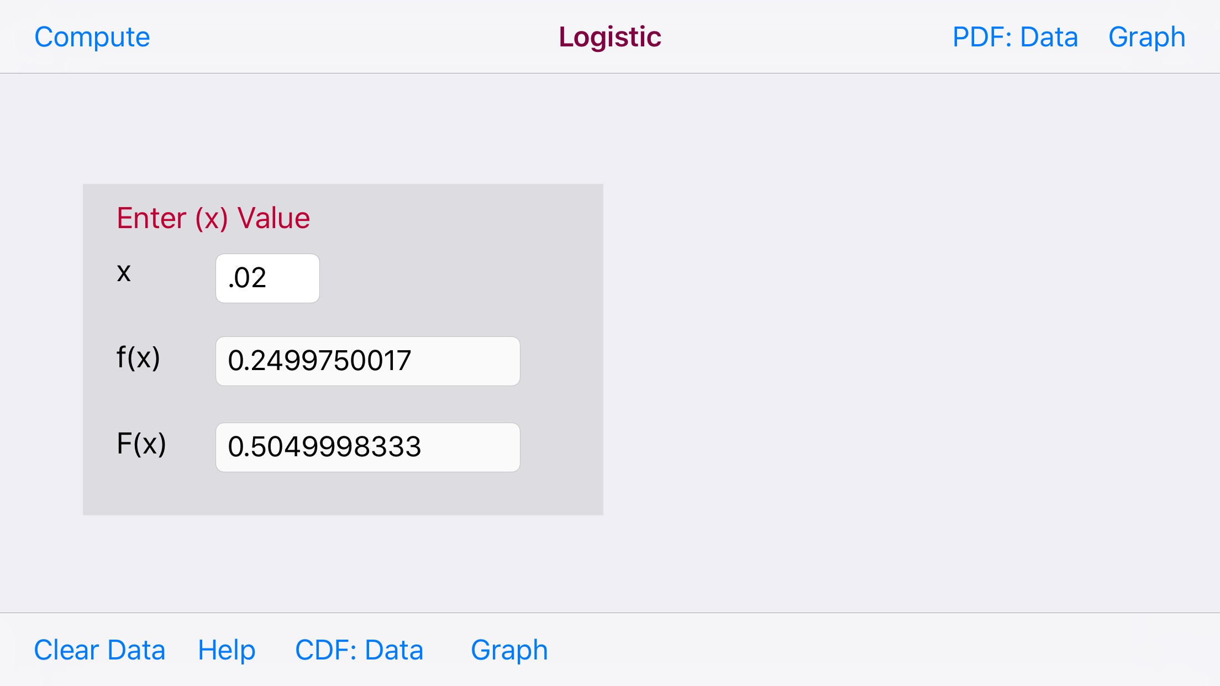Select Clear Data at the bottom
1220x686 pixels.
100,650
